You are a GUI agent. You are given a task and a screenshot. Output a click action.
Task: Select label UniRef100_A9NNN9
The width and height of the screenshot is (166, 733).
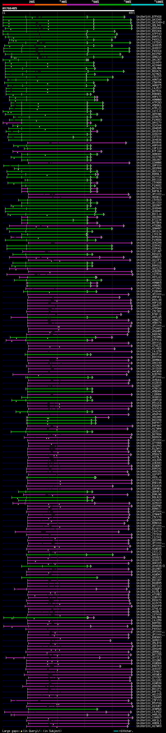[149, 100]
